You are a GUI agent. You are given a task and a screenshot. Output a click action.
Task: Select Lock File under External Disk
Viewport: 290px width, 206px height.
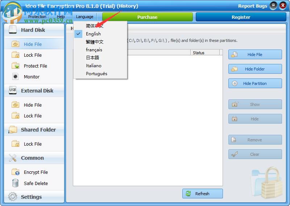pos(34,116)
